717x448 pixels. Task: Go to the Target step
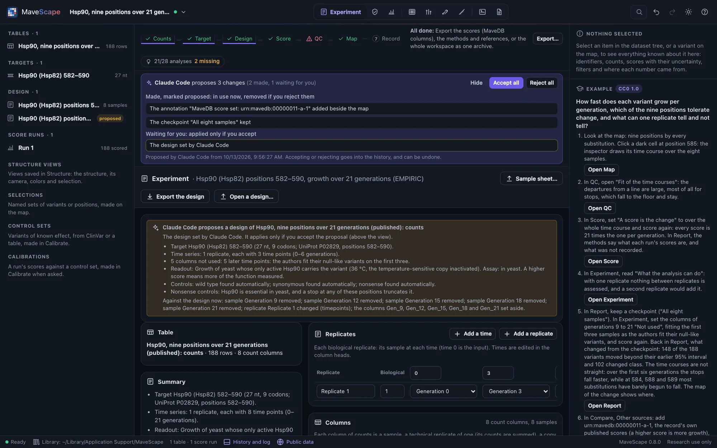[x=199, y=39]
